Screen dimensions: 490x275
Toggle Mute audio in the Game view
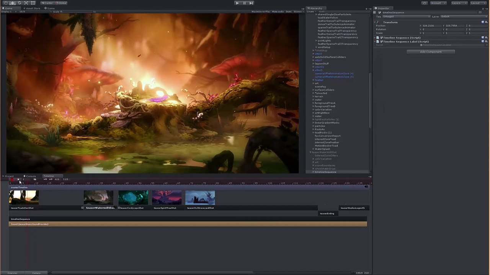(278, 11)
